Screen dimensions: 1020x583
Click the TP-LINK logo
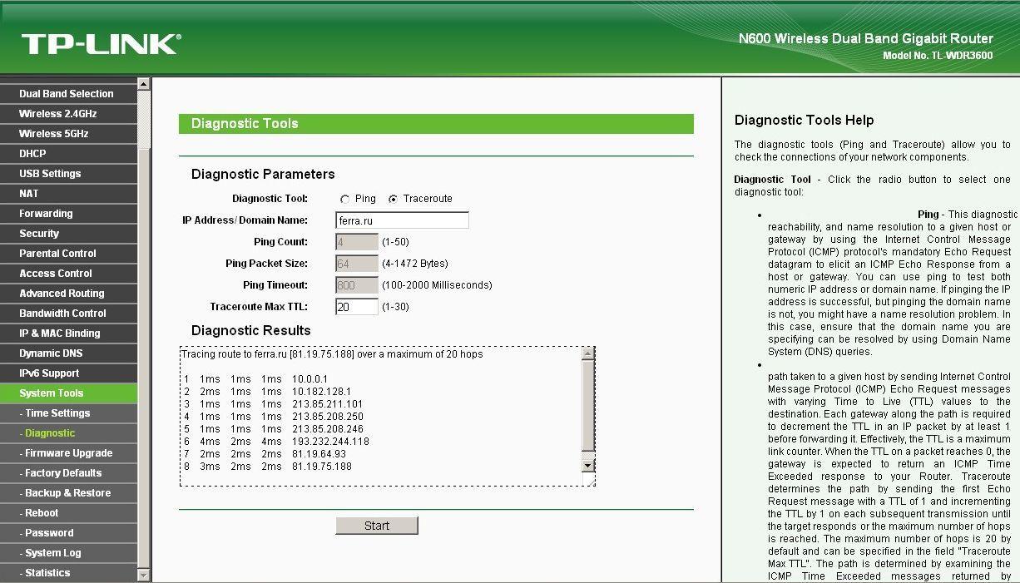(x=101, y=43)
